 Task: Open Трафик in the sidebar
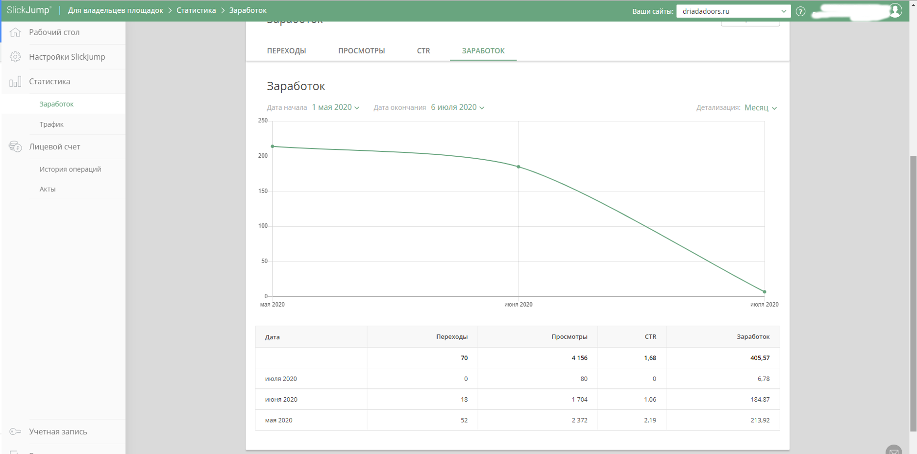tap(51, 124)
